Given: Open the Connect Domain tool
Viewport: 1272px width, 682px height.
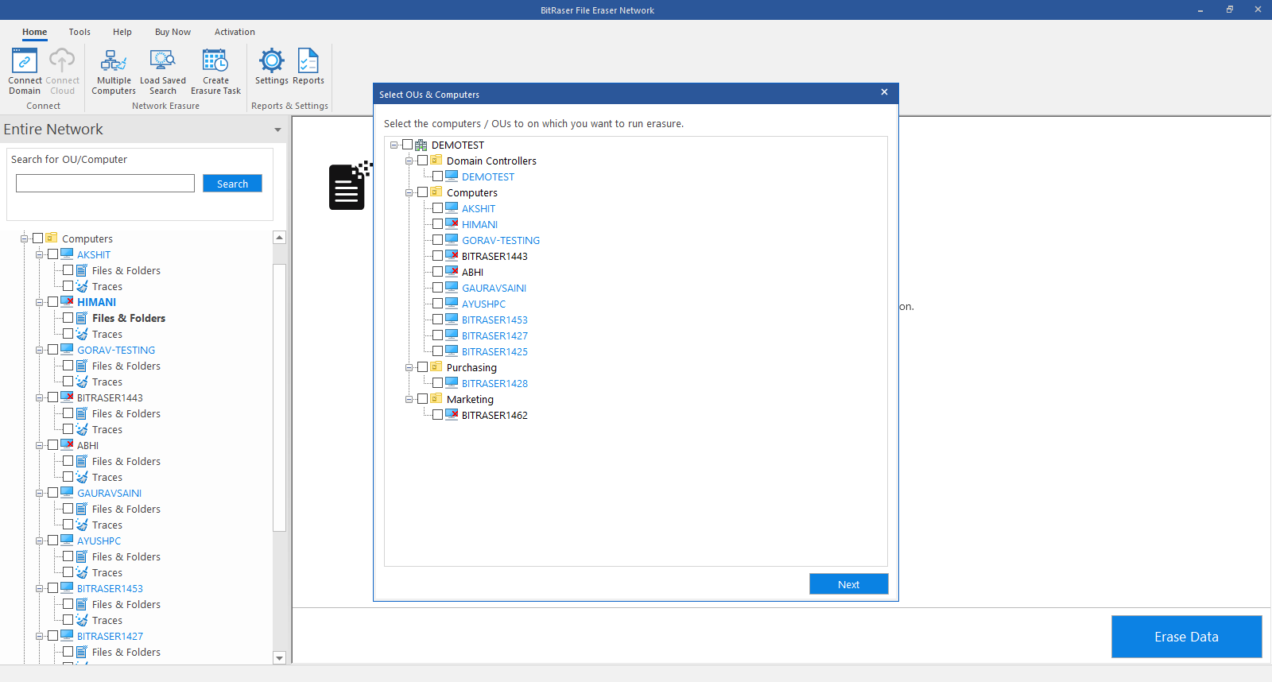Looking at the screenshot, I should pos(25,72).
